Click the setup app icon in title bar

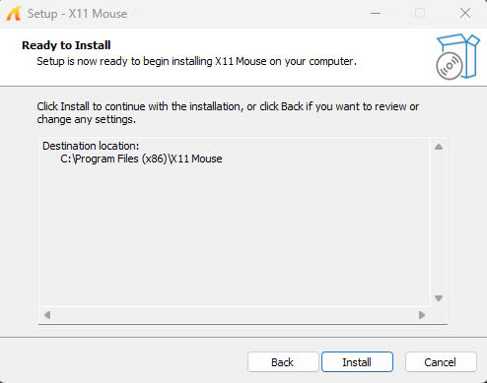coord(14,14)
